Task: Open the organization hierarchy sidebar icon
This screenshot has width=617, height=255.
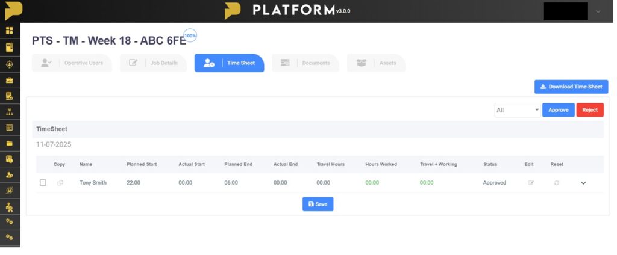Action: tap(10, 112)
